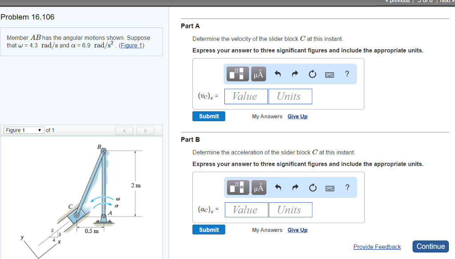455x259 pixels.
Task: Click Give Up for Part B
Action: (x=297, y=230)
